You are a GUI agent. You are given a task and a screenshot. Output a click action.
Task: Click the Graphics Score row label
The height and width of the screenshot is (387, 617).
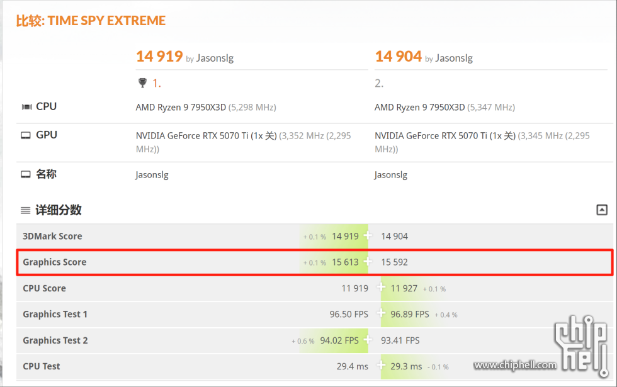point(55,262)
